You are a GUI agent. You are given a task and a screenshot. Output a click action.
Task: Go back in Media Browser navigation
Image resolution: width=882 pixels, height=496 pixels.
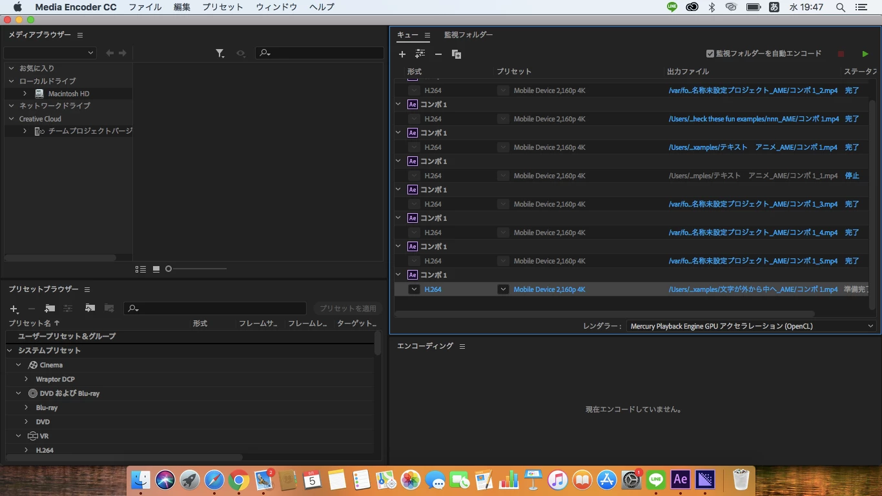pyautogui.click(x=110, y=53)
